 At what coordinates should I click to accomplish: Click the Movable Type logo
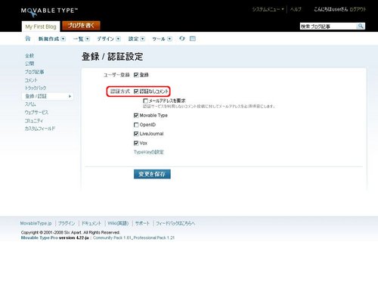(49, 11)
